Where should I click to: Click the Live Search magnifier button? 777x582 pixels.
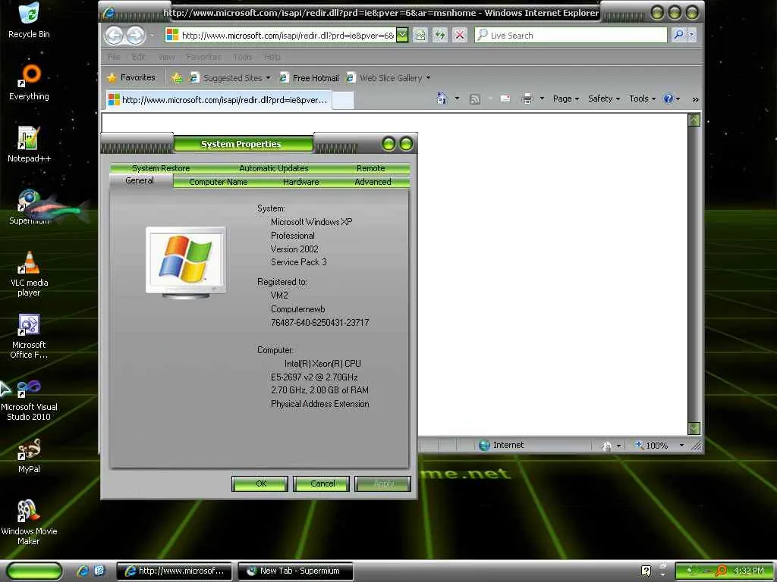[x=678, y=35]
